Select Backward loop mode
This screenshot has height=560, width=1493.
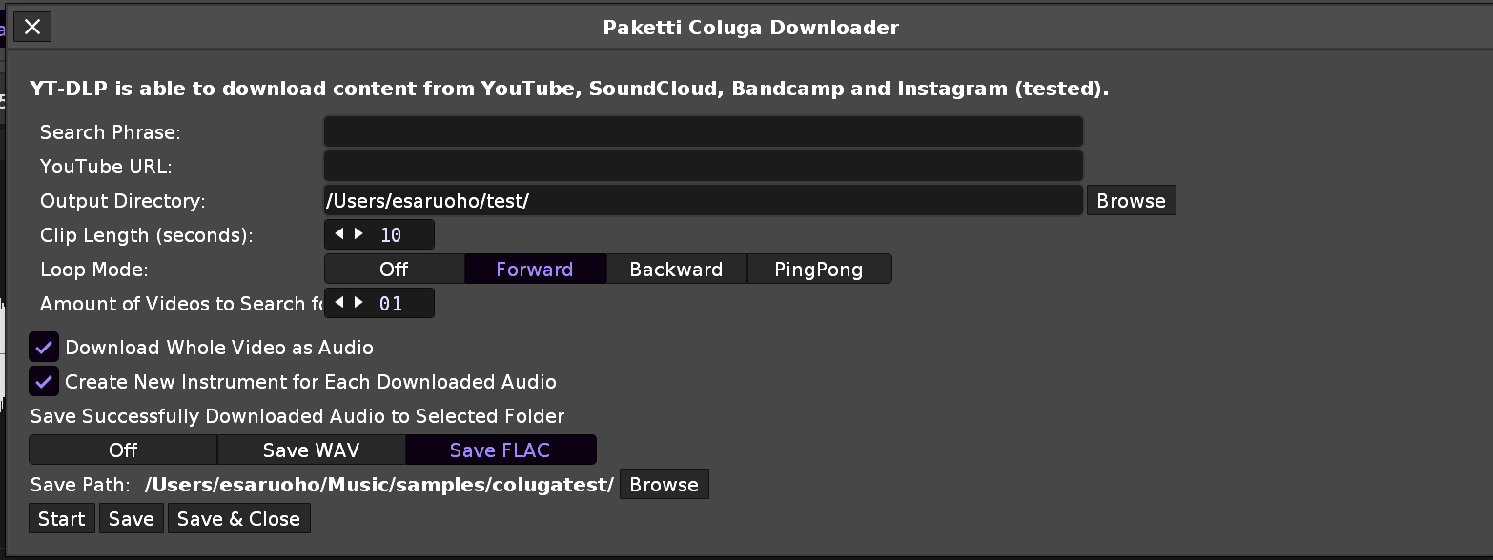click(676, 270)
